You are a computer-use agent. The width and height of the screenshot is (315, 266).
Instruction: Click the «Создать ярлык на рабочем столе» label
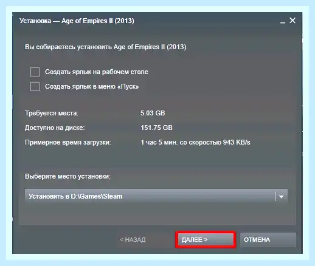97,72
